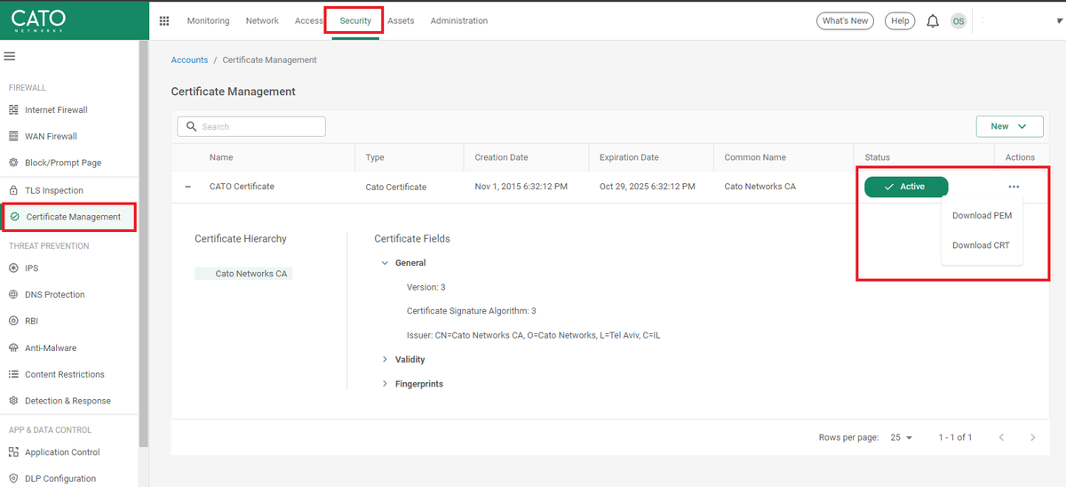The width and height of the screenshot is (1066, 487).
Task: Expand the Fingerprints section
Action: [385, 384]
